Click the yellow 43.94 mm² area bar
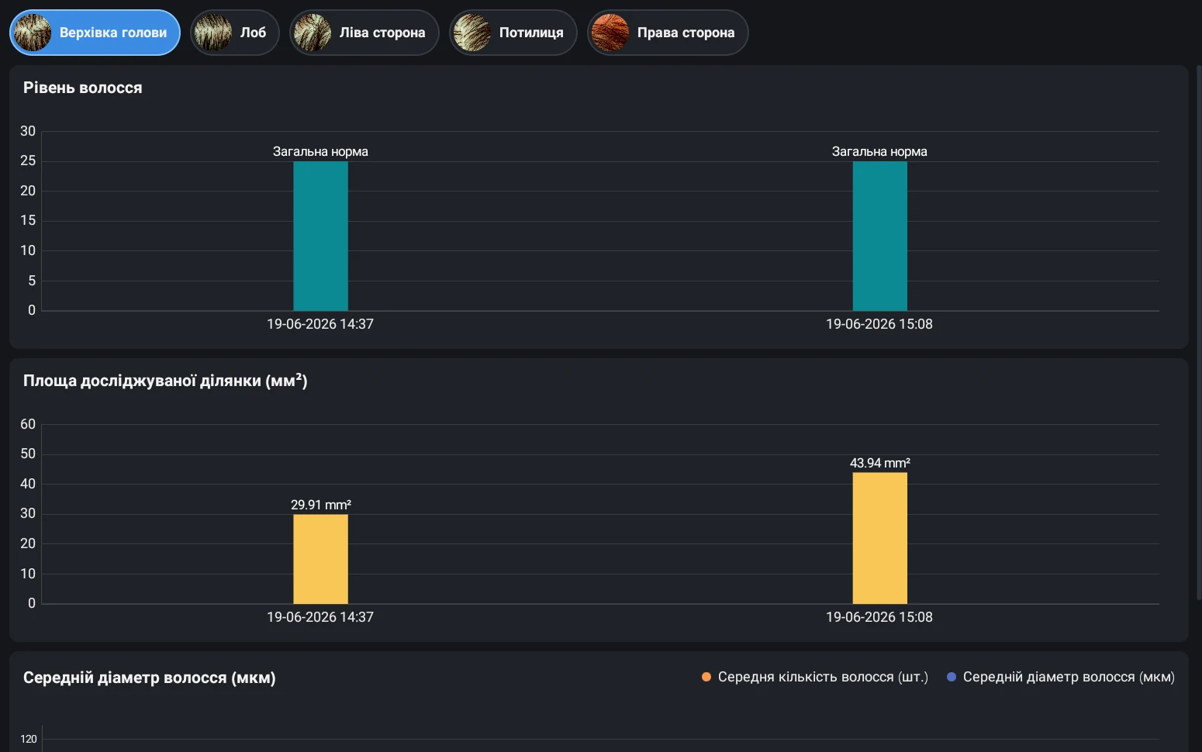The width and height of the screenshot is (1202, 752). click(x=880, y=538)
